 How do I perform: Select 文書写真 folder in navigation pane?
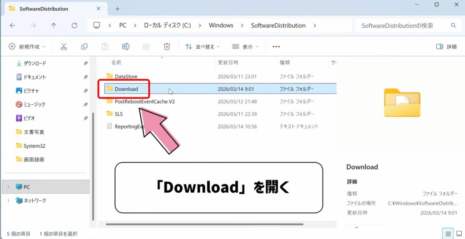tap(30, 132)
